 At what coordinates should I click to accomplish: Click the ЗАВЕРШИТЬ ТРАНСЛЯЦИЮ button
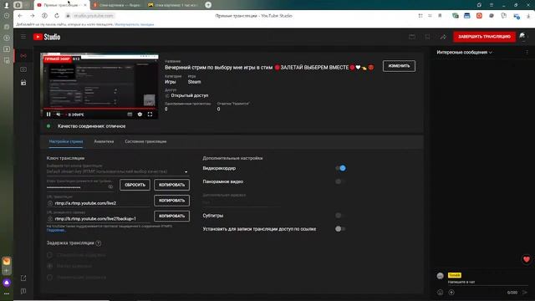click(x=484, y=37)
